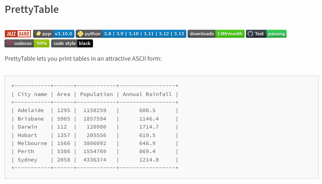Screen dimensions: 322x184
Task: Select the Melbourne city cell
Action: (32, 143)
